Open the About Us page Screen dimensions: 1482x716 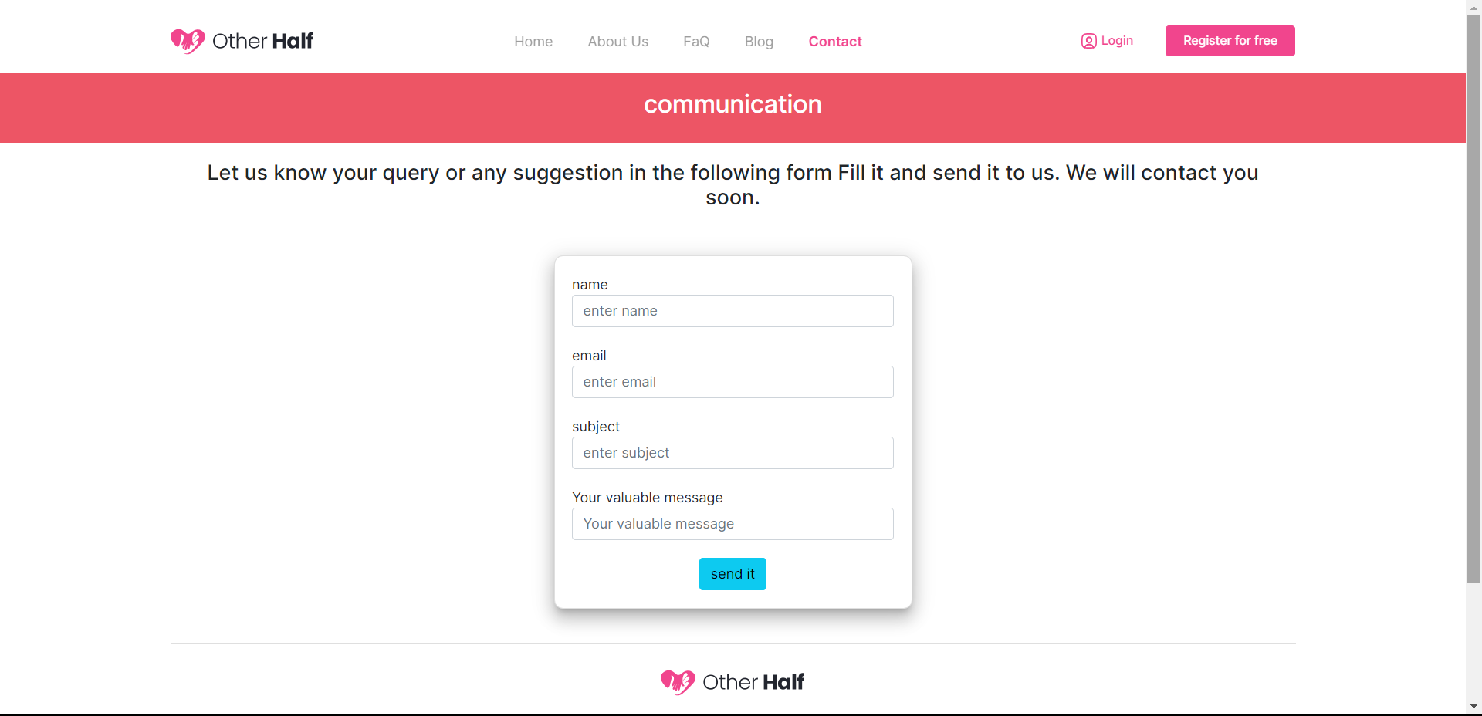(x=617, y=41)
